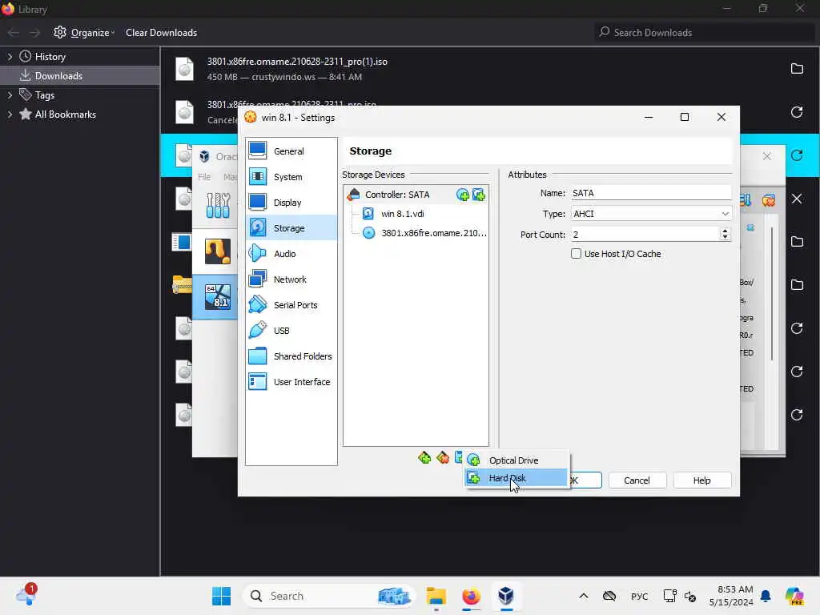
Task: Open the File menu in VirtualBox Manager
Action: (204, 177)
